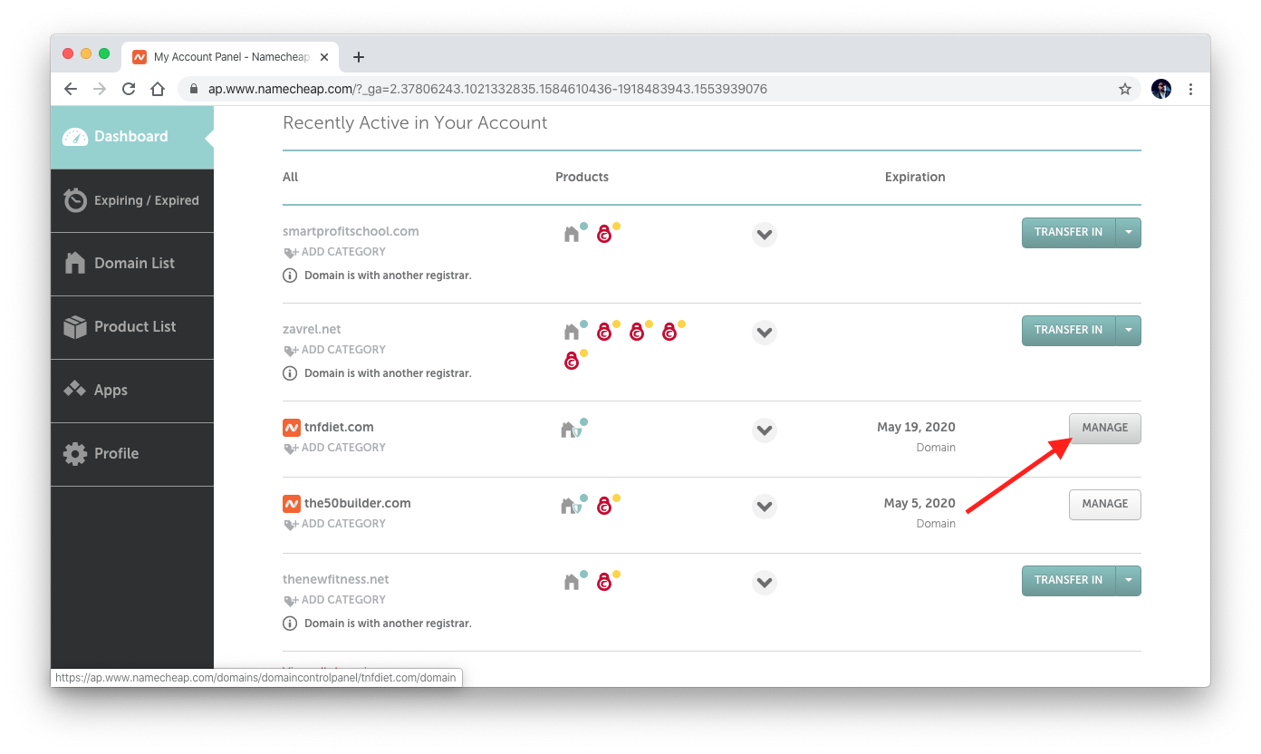Add category to zavrel.net
1261x754 pixels.
(x=334, y=350)
